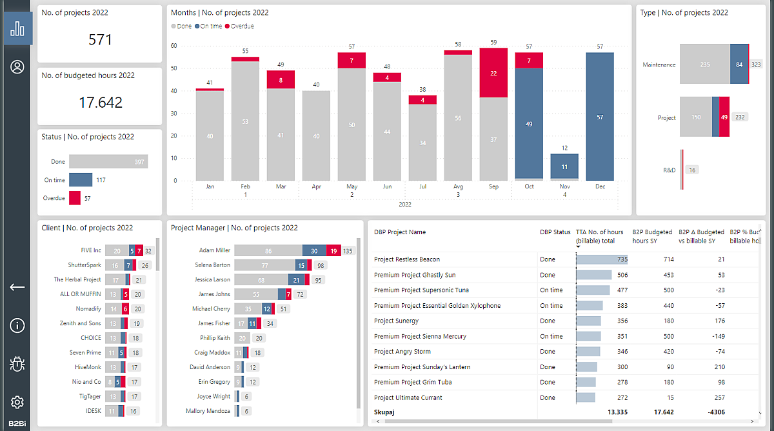This screenshot has height=431, width=774.
Task: Open the user profile icon in the sidebar
Action: pos(17,66)
